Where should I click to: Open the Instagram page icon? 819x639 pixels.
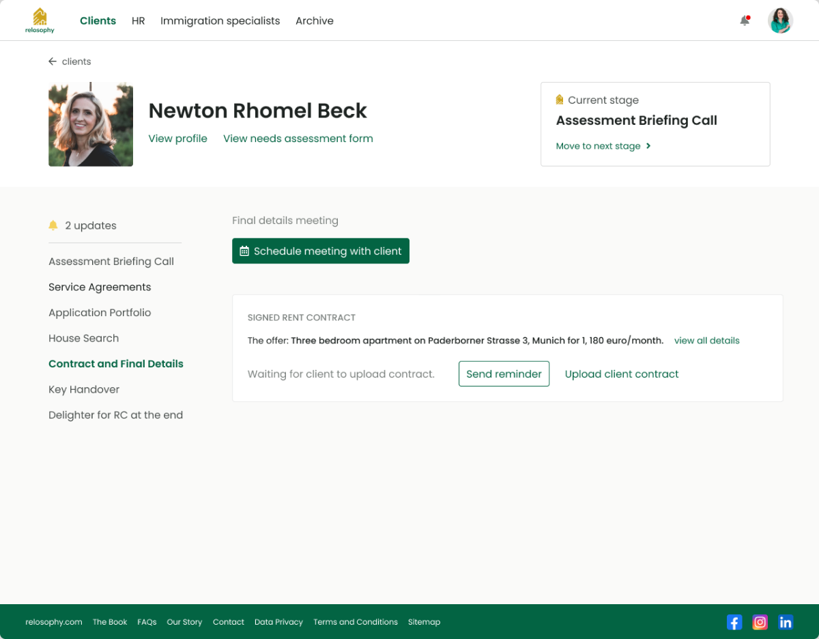(x=760, y=622)
